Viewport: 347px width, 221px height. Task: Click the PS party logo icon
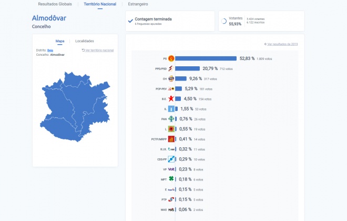(x=171, y=58)
